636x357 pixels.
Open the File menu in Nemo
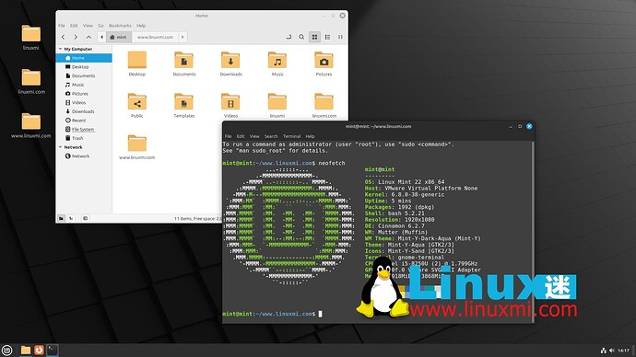tap(62, 26)
